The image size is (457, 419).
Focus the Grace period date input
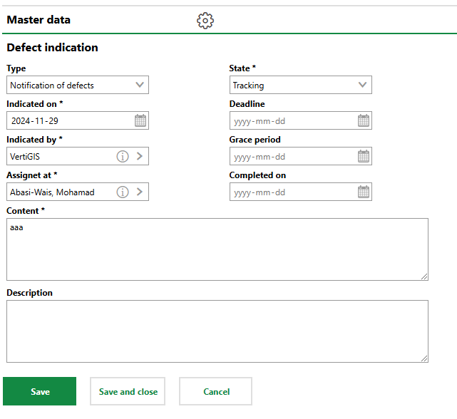(x=291, y=157)
